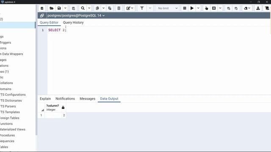Click the commit transaction icon
The width and height of the screenshot is (271, 152).
coord(229,8)
